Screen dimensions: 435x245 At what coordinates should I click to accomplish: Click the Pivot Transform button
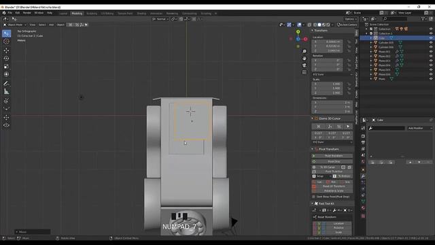332,156
